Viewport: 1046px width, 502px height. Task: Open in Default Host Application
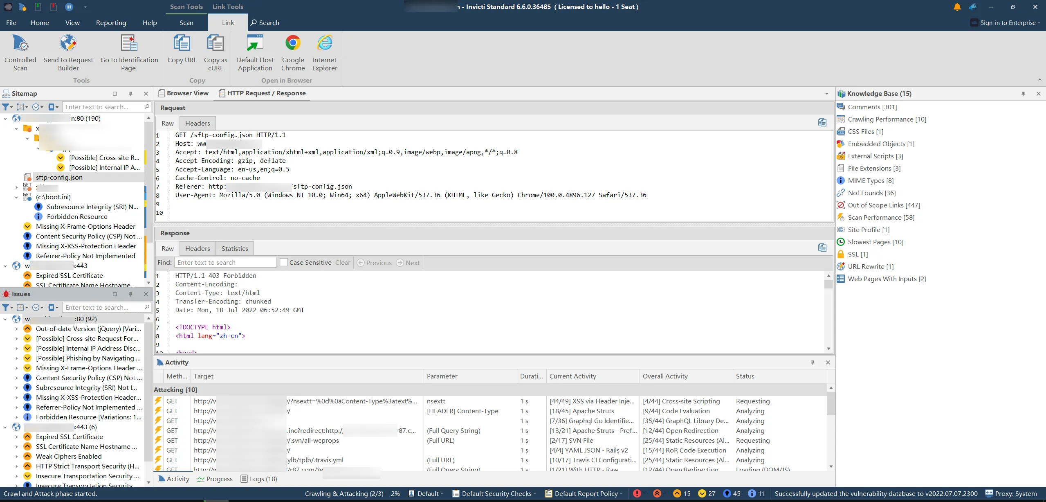(255, 53)
